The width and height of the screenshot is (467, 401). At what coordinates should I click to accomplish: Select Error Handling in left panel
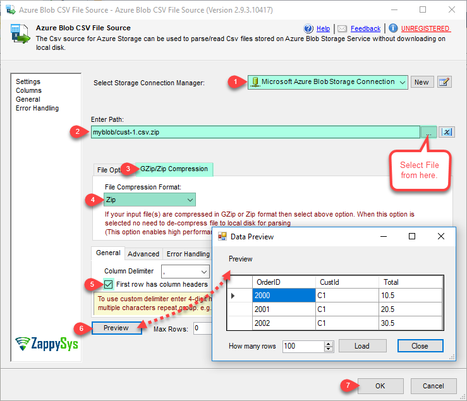pyautogui.click(x=37, y=109)
